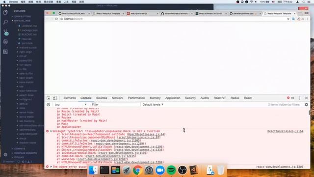Switch to the Performance tab
314x177 pixels.
(x=136, y=98)
